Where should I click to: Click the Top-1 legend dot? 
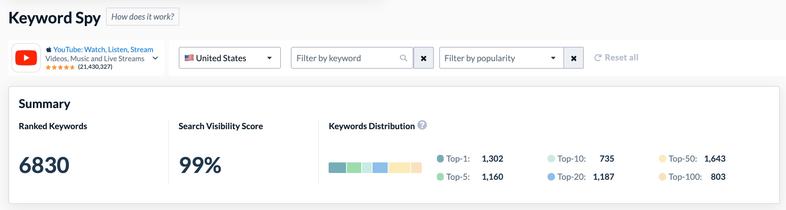pos(440,159)
